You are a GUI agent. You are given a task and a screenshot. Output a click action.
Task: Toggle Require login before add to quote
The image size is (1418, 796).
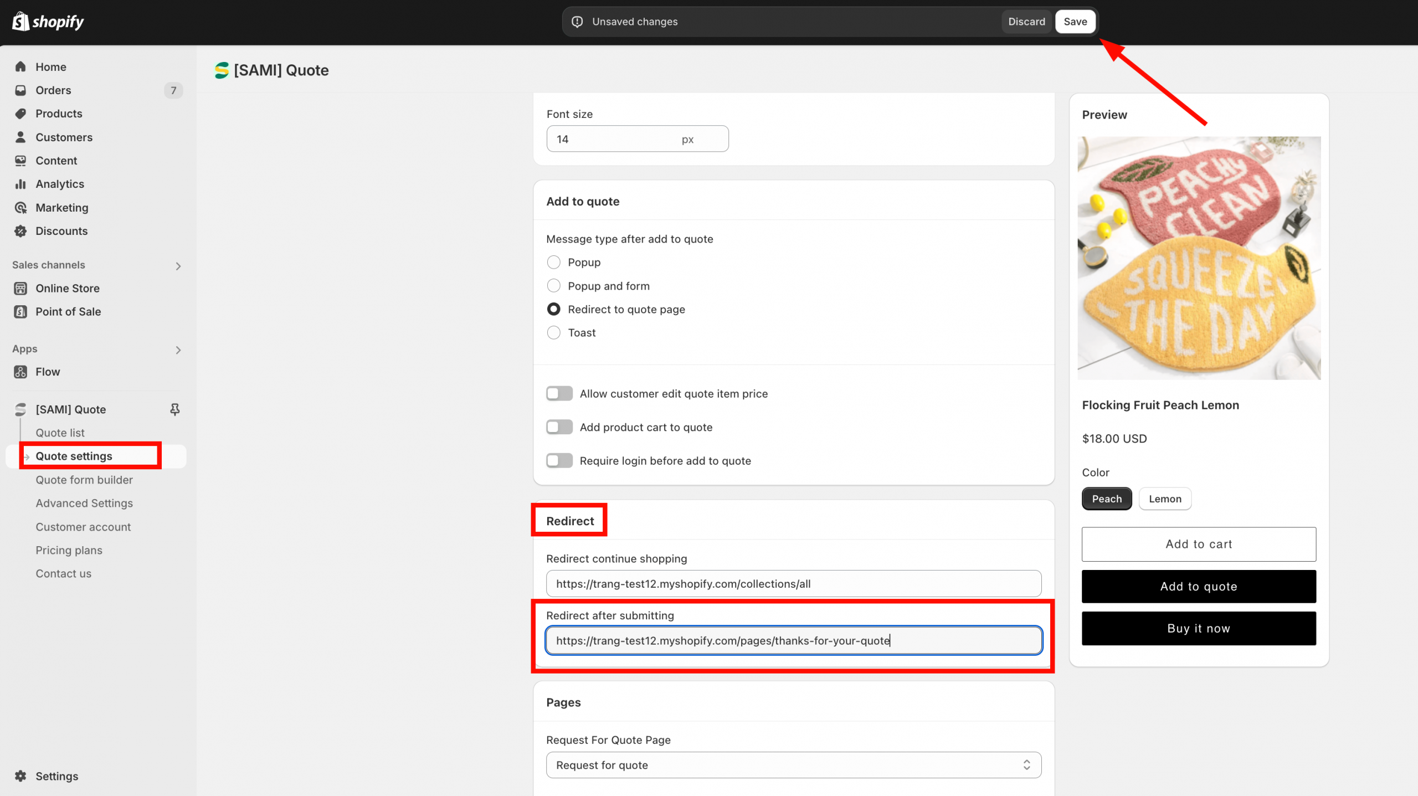[x=559, y=460]
